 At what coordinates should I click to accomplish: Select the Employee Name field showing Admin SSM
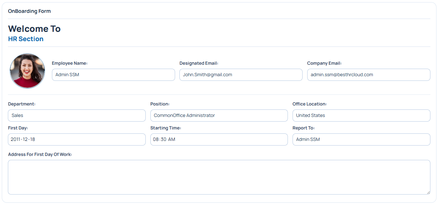click(x=113, y=74)
